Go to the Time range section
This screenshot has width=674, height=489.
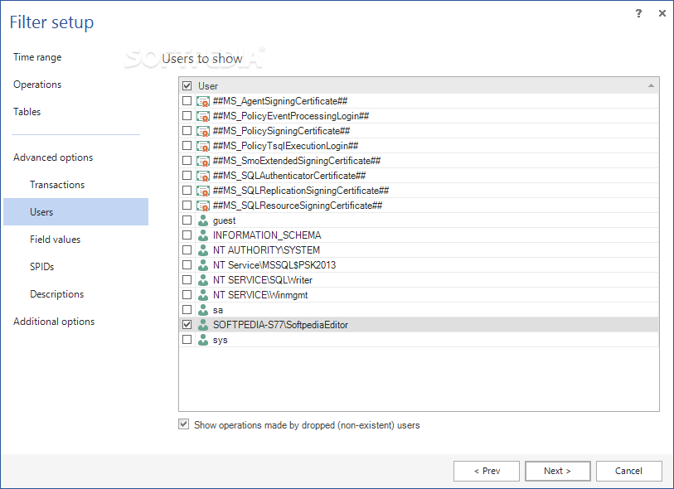(x=37, y=57)
